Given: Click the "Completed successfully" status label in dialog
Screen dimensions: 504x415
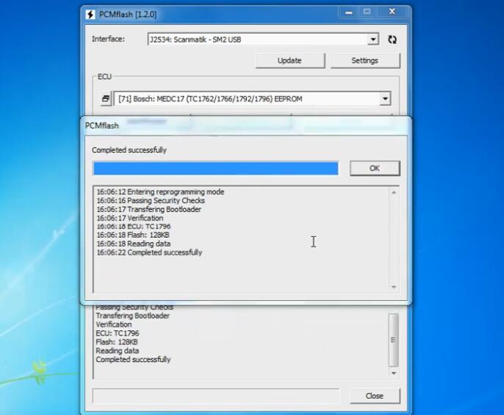Looking at the screenshot, I should (x=129, y=150).
